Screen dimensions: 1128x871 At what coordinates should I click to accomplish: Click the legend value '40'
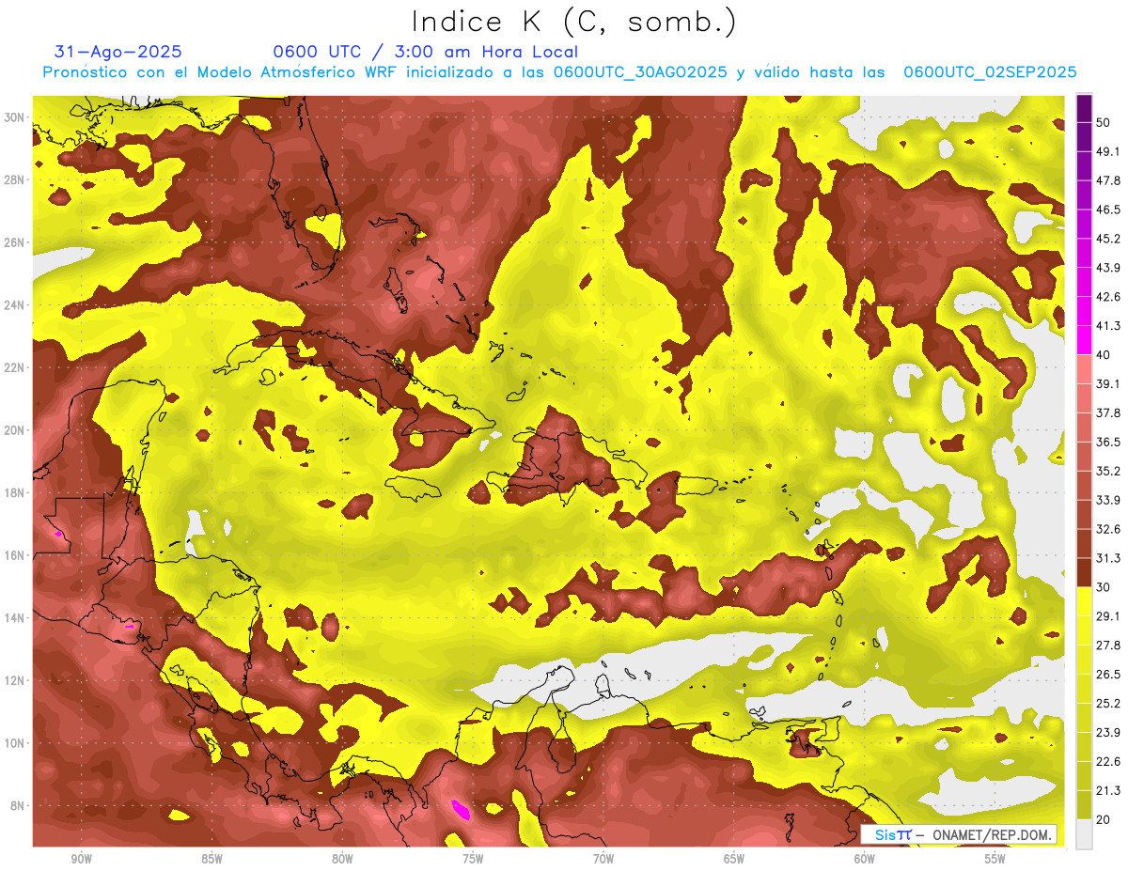click(1104, 355)
